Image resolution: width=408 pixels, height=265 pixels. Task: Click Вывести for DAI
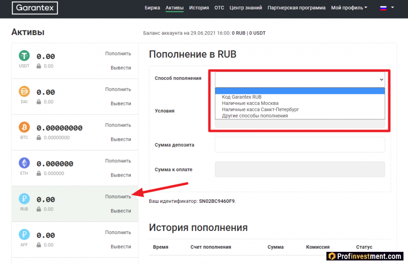point(121,103)
